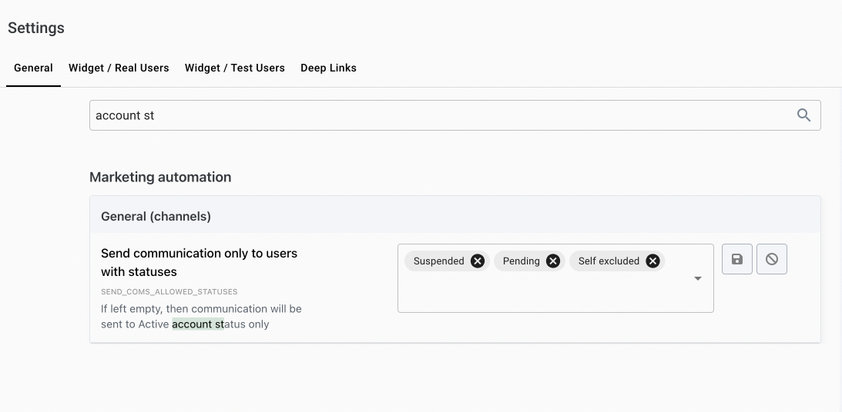Screen dimensions: 842x412
Task: Switch to the General tab
Action: pyautogui.click(x=33, y=68)
